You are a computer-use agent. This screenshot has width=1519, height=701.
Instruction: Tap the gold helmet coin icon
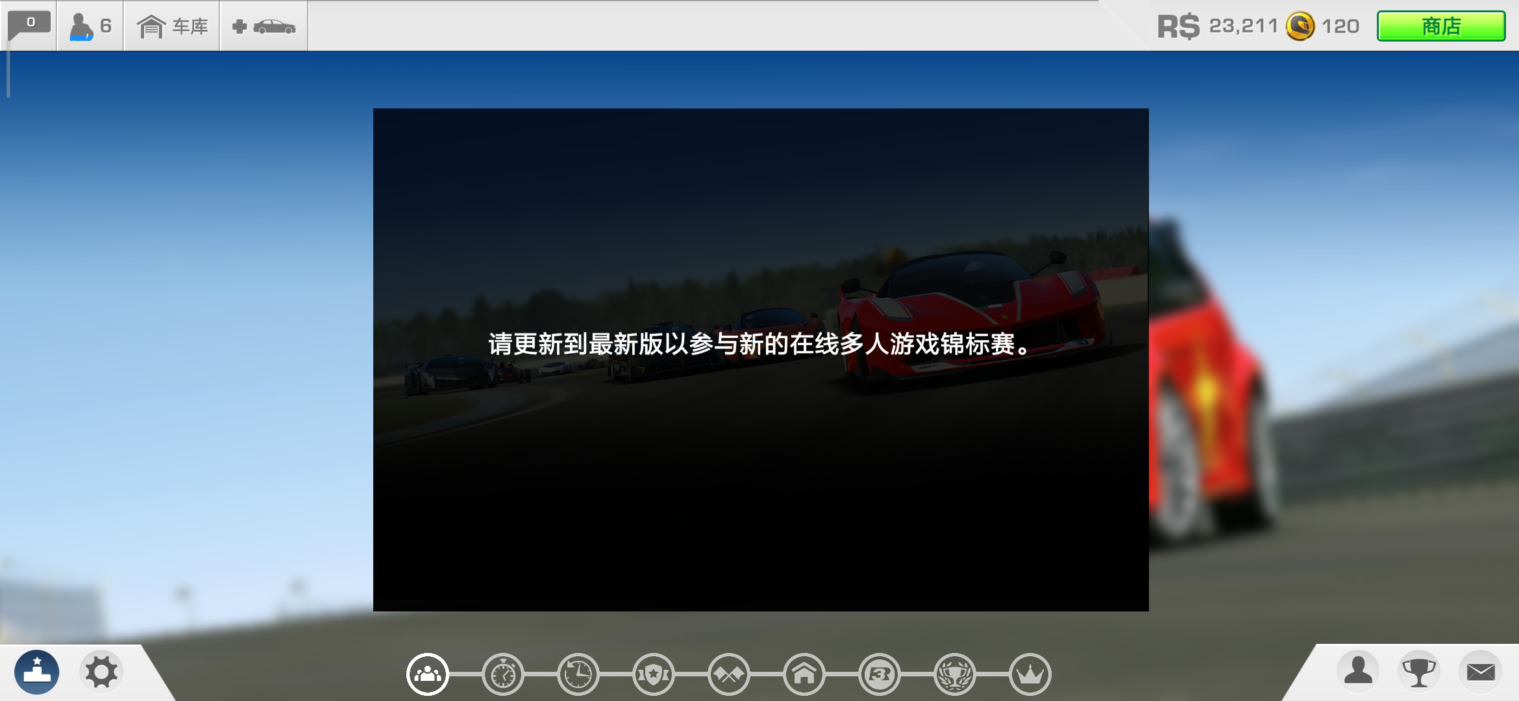coord(1300,27)
